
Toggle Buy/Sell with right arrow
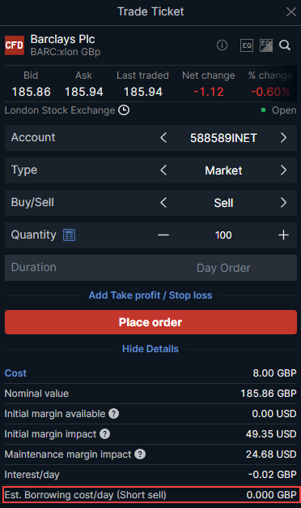pos(283,203)
